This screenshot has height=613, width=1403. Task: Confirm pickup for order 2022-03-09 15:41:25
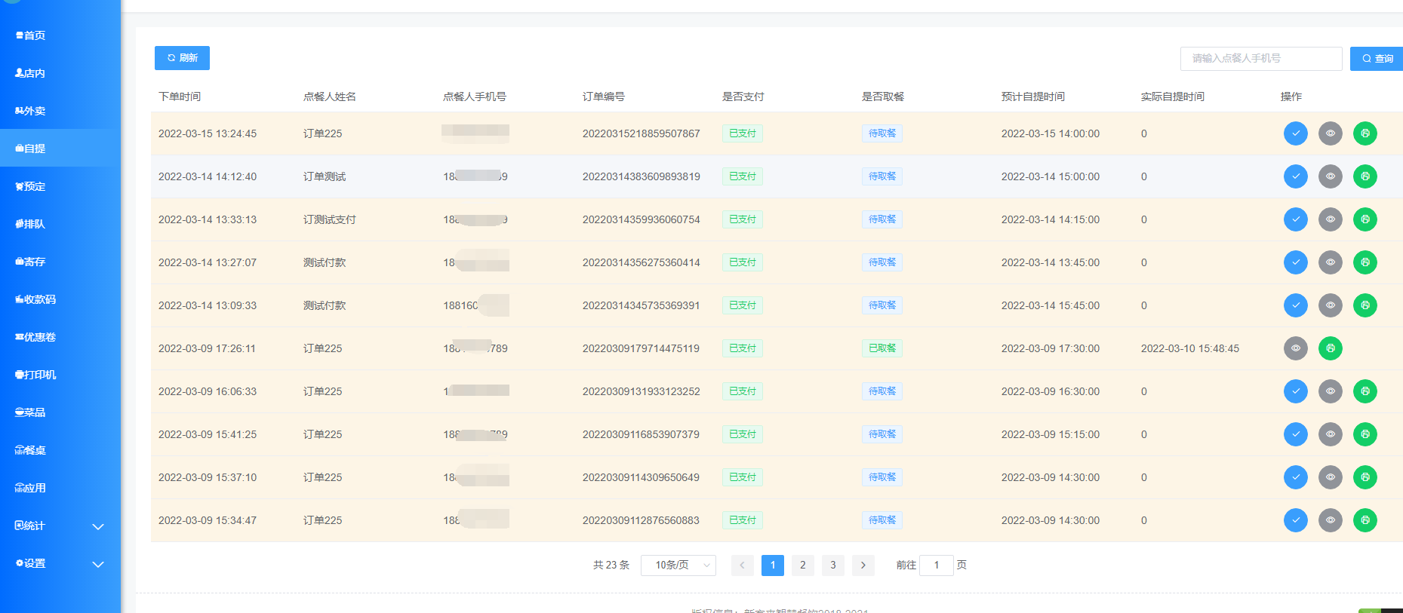point(1295,434)
